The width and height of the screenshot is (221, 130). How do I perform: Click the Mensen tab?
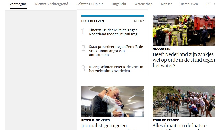pyautogui.click(x=167, y=4)
